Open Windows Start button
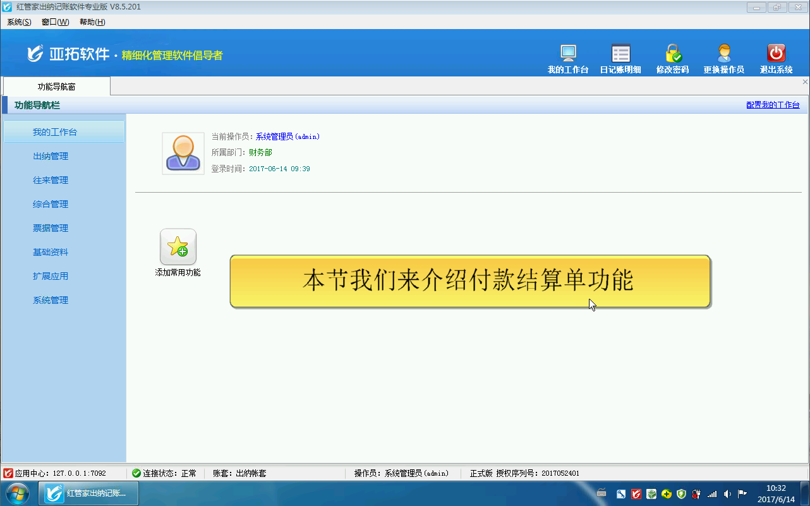This screenshot has width=810, height=506. [17, 493]
